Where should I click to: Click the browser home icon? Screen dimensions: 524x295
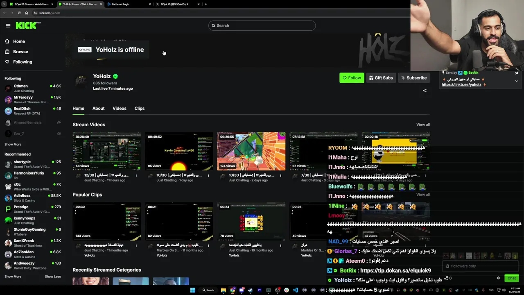(x=27, y=13)
